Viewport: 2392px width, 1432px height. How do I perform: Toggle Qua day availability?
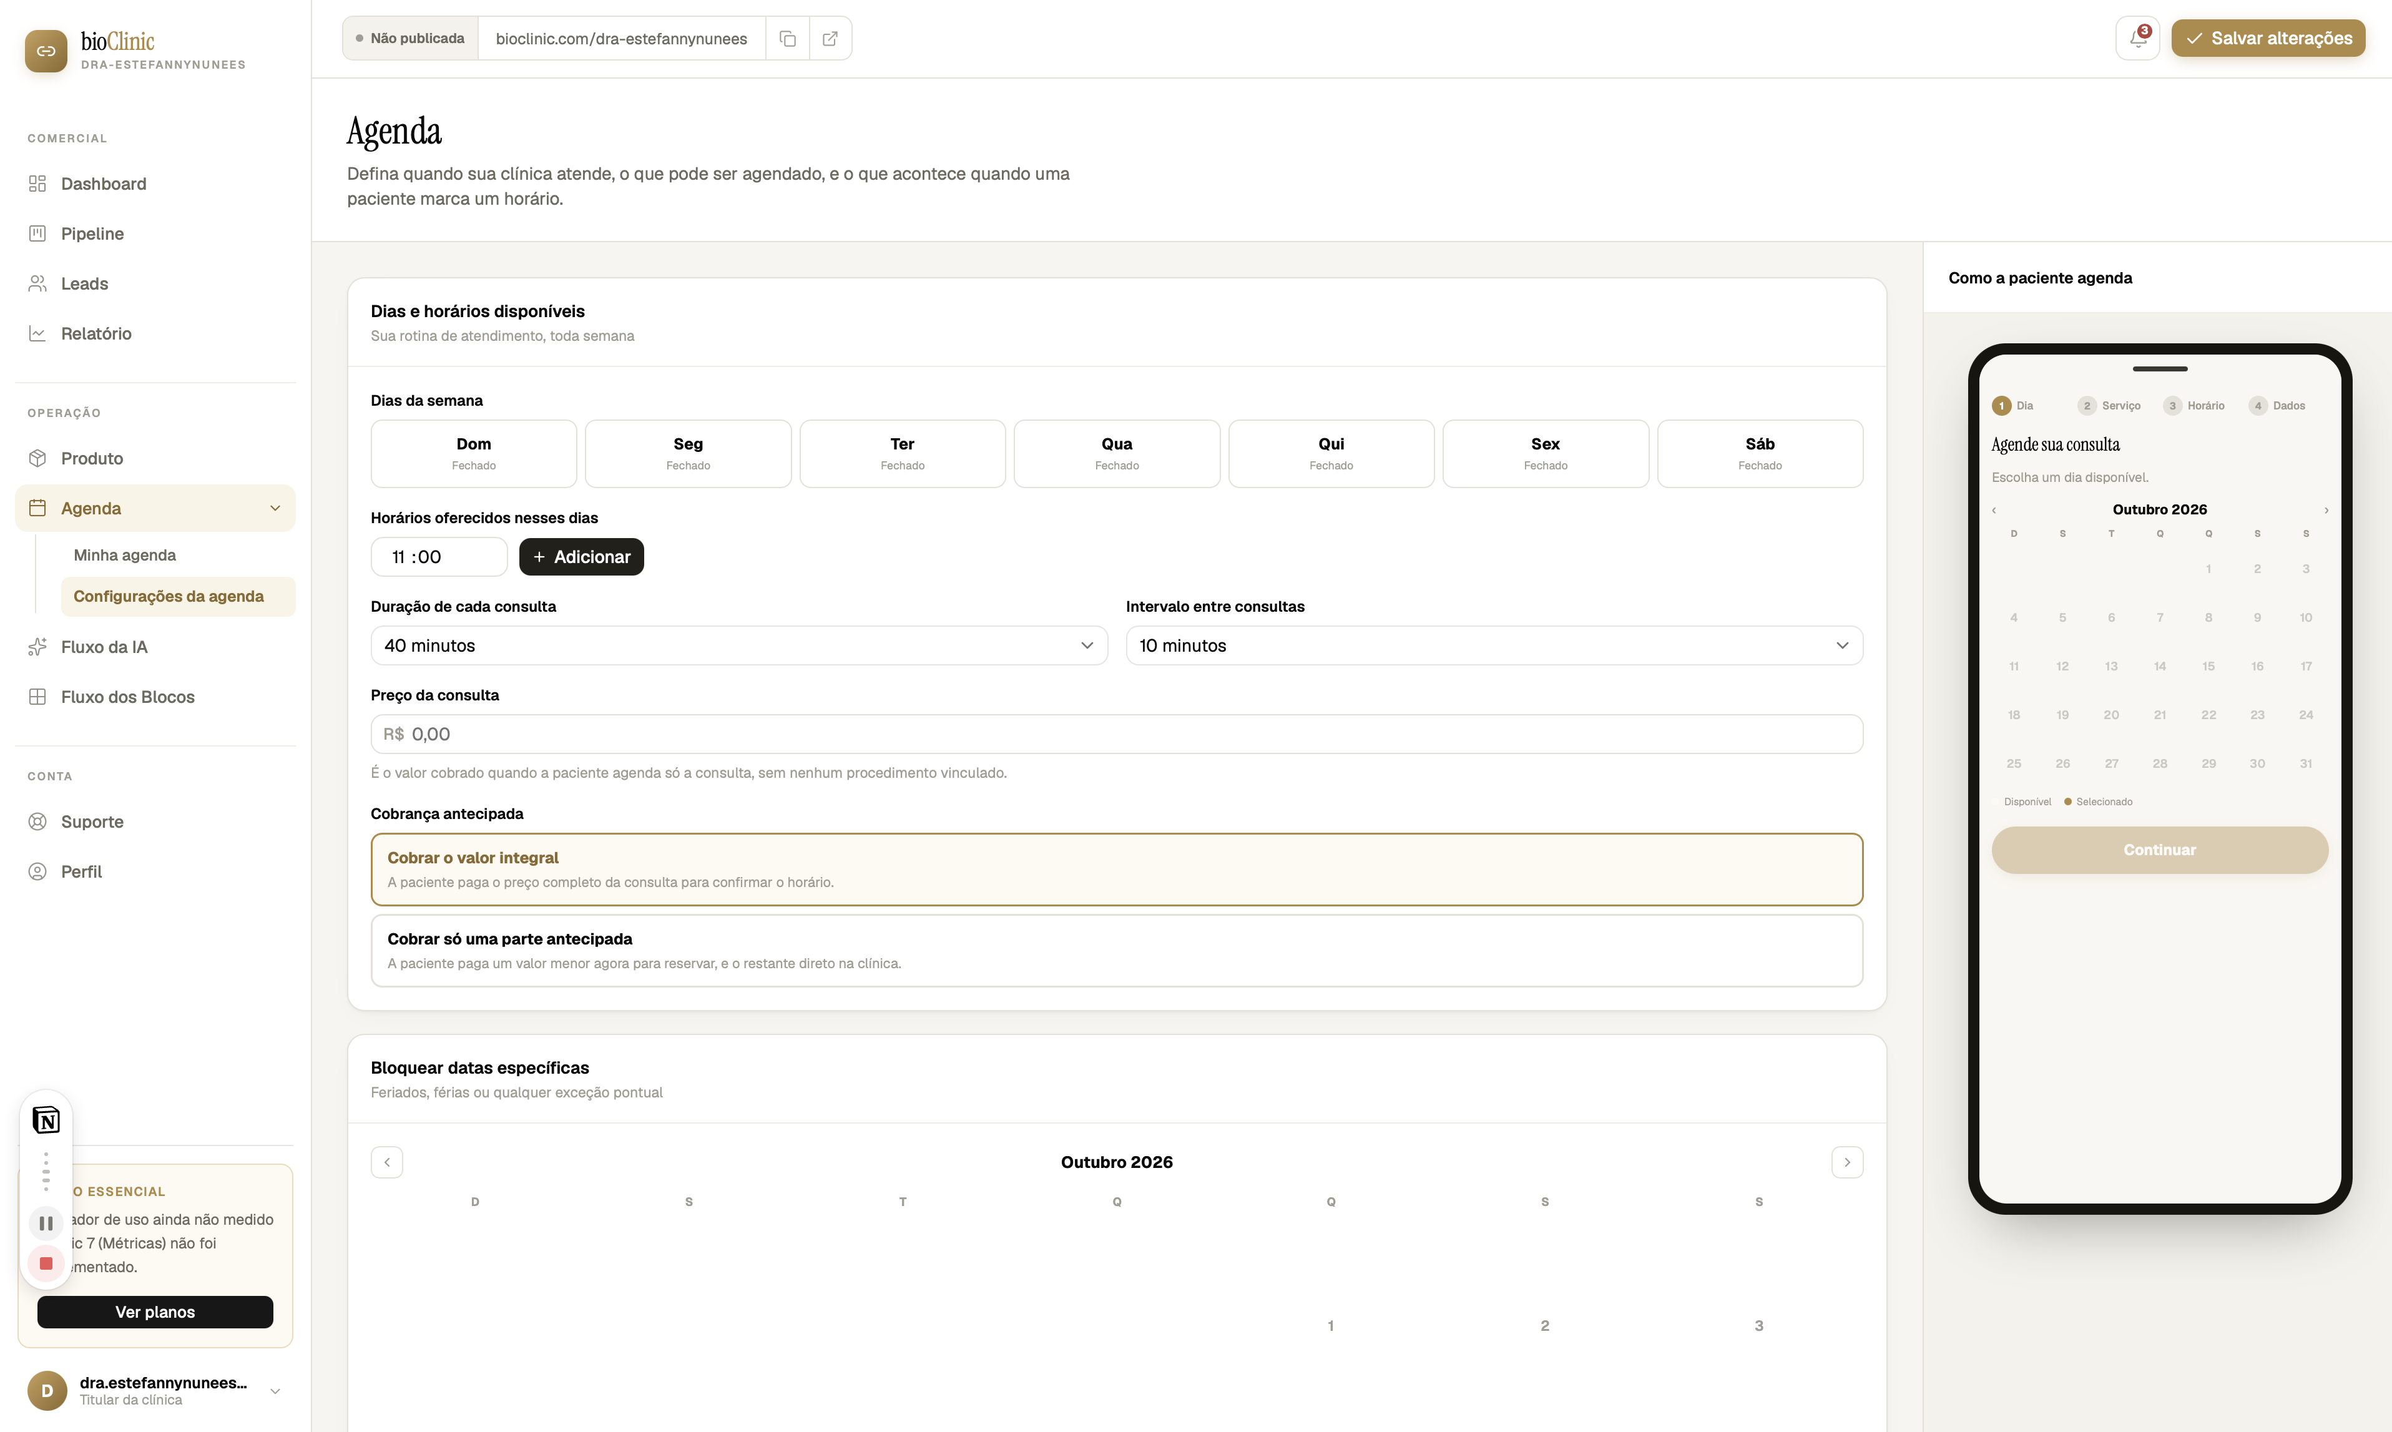click(x=1116, y=454)
